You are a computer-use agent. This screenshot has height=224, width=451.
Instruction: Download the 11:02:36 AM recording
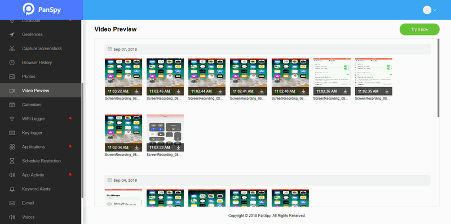point(345,91)
